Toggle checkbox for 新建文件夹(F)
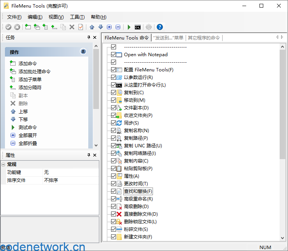The width and height of the screenshot is (288, 251). click(113, 237)
